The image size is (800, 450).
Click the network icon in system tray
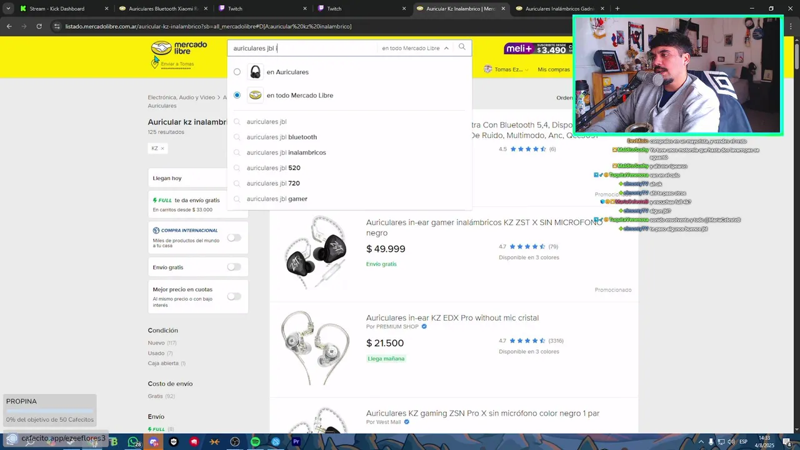[721, 442]
